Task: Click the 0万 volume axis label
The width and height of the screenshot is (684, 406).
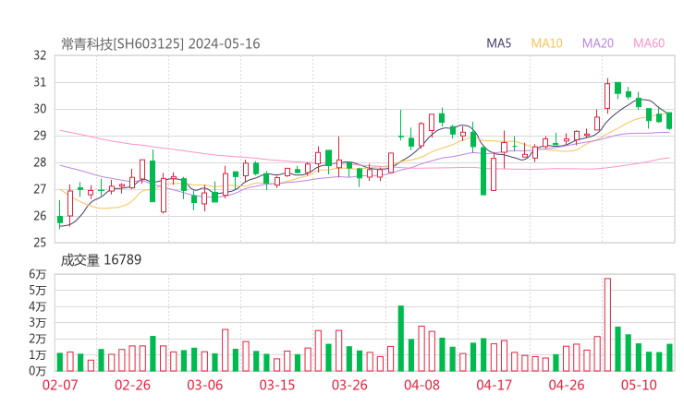Action: pos(38,371)
